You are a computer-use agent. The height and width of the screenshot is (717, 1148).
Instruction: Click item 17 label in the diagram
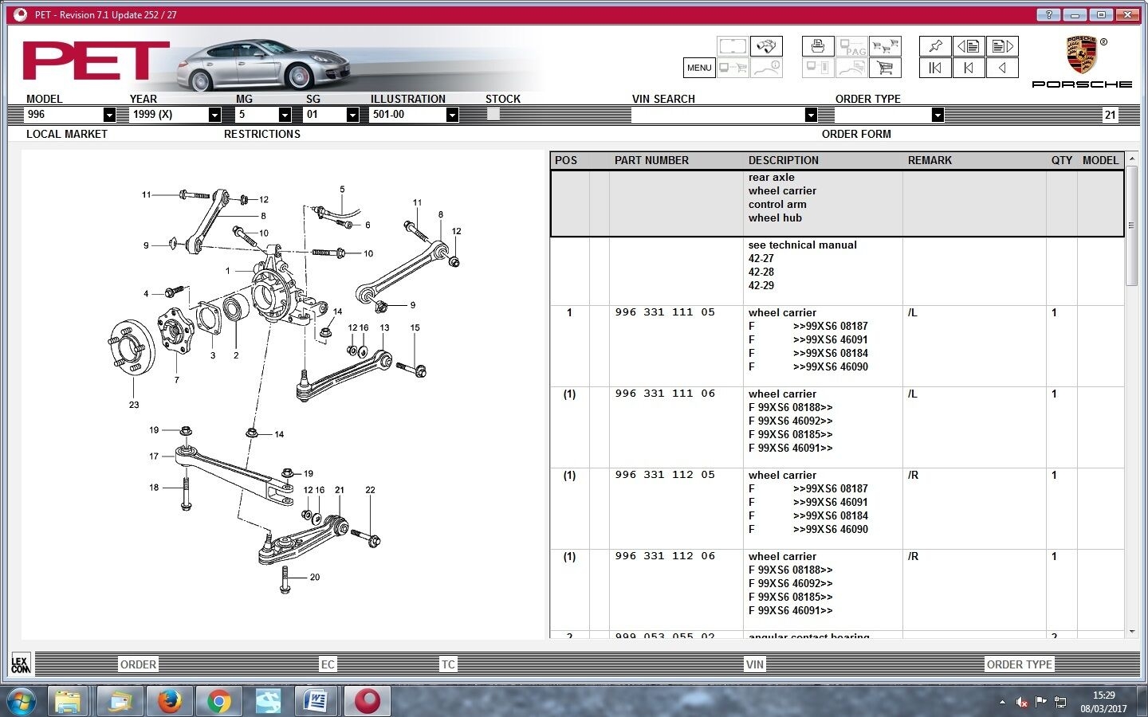coord(154,456)
